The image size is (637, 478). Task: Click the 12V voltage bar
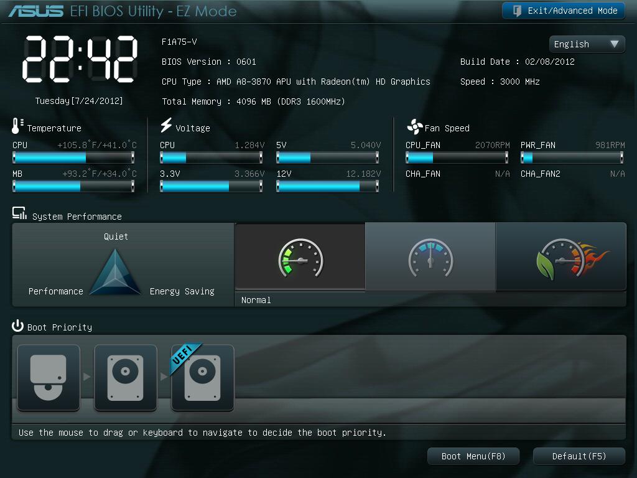point(327,186)
